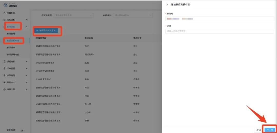This screenshot has width=277, height=133.
Task: Click the 课后服务 logo icon
Action: (x=6, y=5)
